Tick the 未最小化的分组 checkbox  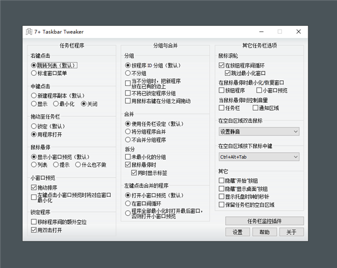[x=127, y=157]
